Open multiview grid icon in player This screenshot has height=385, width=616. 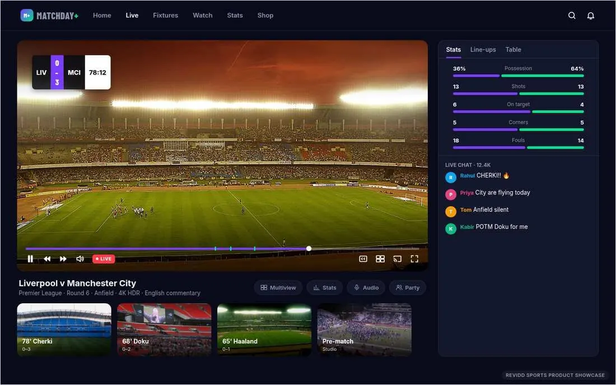point(380,259)
